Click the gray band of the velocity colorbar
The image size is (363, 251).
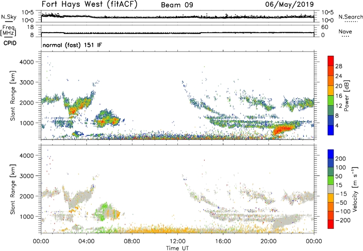pyautogui.click(x=331, y=189)
